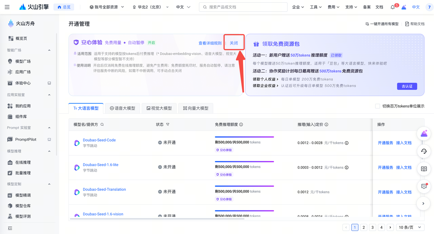This screenshot has height=234, width=434.
Task: Click the Doubao-Seed-1.6-lite model name
Action: pos(101,165)
